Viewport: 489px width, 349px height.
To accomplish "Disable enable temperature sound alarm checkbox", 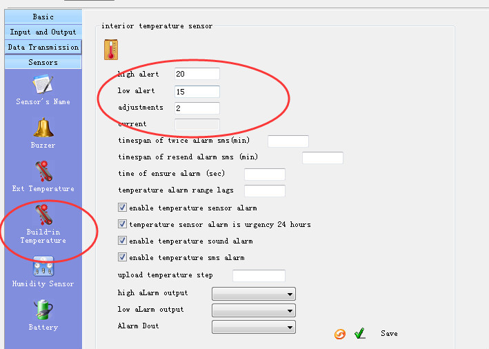I will point(122,241).
